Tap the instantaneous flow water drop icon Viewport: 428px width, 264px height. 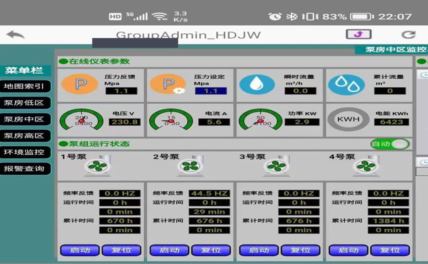[257, 84]
